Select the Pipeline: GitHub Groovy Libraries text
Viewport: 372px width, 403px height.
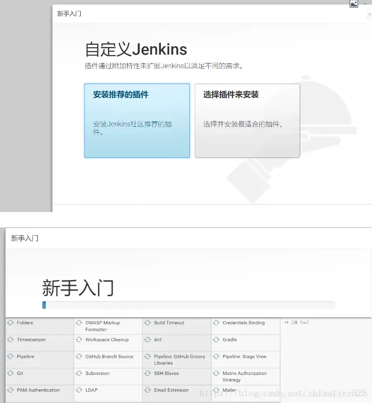(x=180, y=360)
